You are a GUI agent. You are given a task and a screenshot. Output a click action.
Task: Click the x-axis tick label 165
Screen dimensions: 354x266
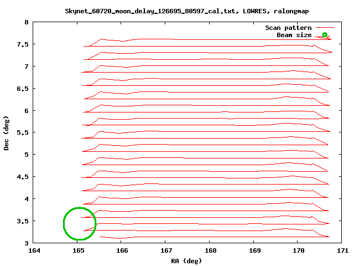[x=78, y=250]
